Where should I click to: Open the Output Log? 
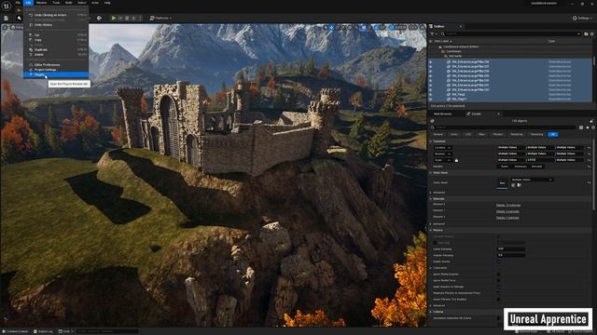point(43,331)
